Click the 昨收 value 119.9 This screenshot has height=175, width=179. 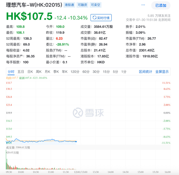pos(60,33)
